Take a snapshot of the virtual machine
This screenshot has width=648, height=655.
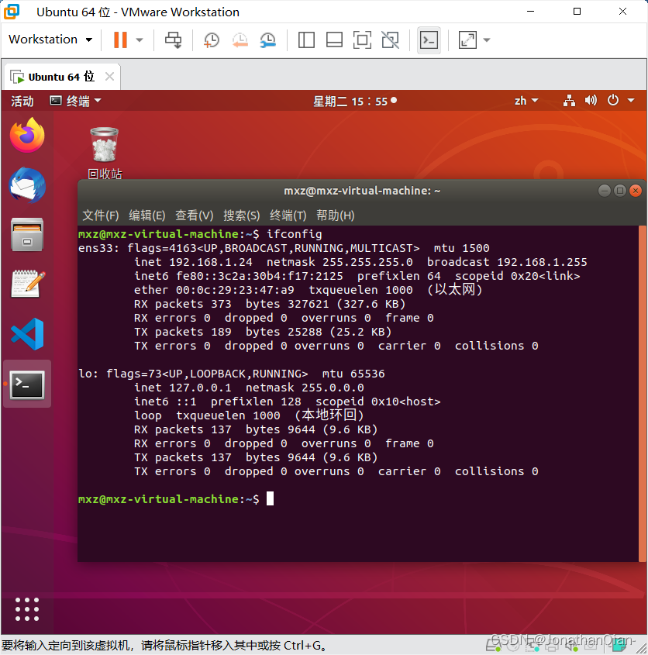point(211,40)
